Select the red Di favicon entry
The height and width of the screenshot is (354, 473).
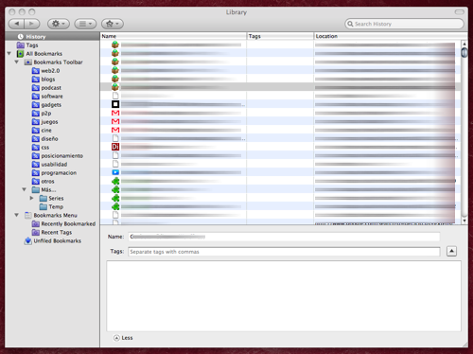coord(115,147)
